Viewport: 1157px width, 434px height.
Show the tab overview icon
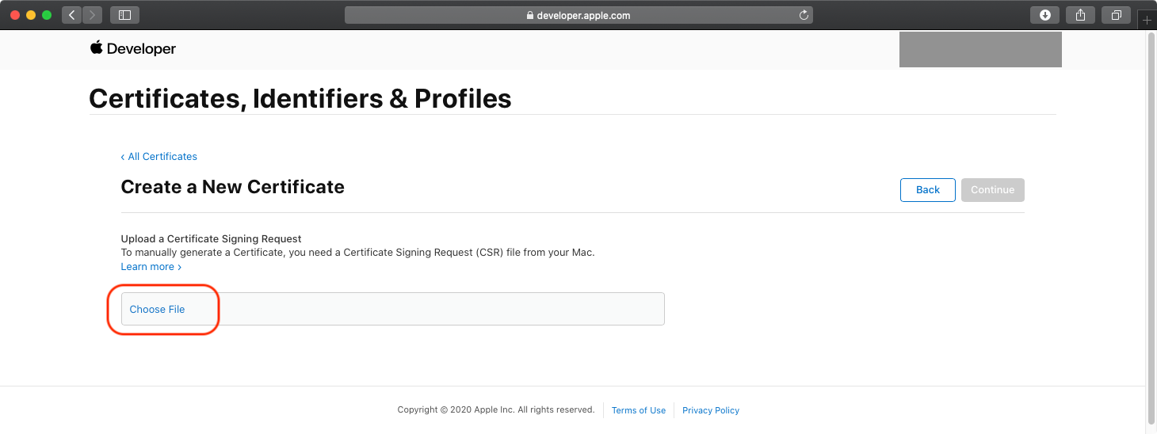pos(1116,15)
